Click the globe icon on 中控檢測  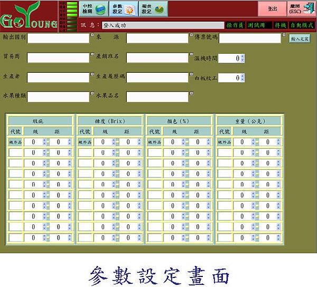[x=101, y=9]
